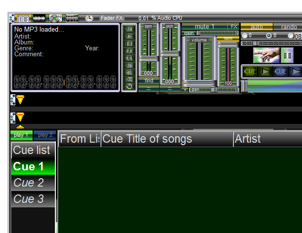Click the green CUE button
The height and width of the screenshot is (233, 302).
point(250,72)
